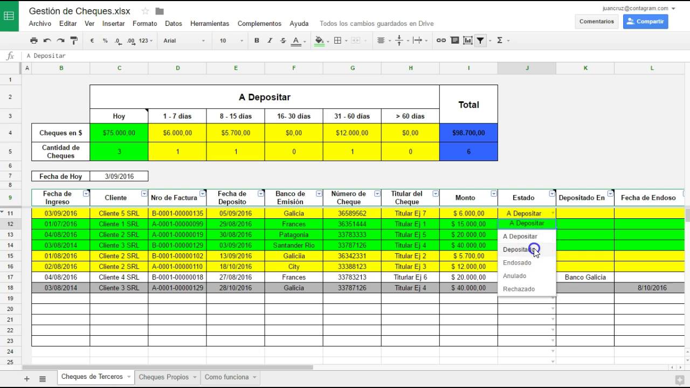Click the Comentarios button

(x=597, y=22)
